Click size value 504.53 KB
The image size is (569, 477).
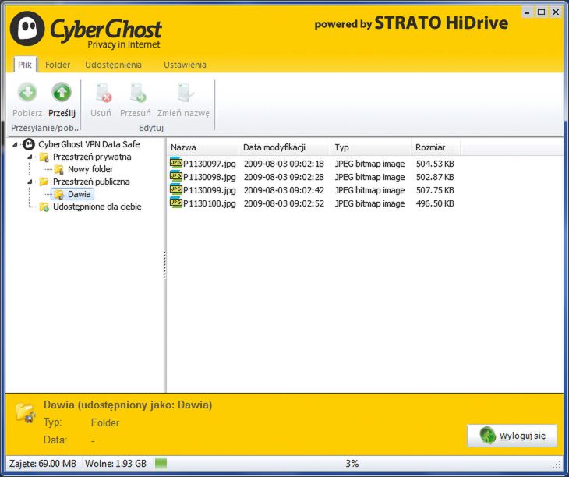(x=435, y=164)
